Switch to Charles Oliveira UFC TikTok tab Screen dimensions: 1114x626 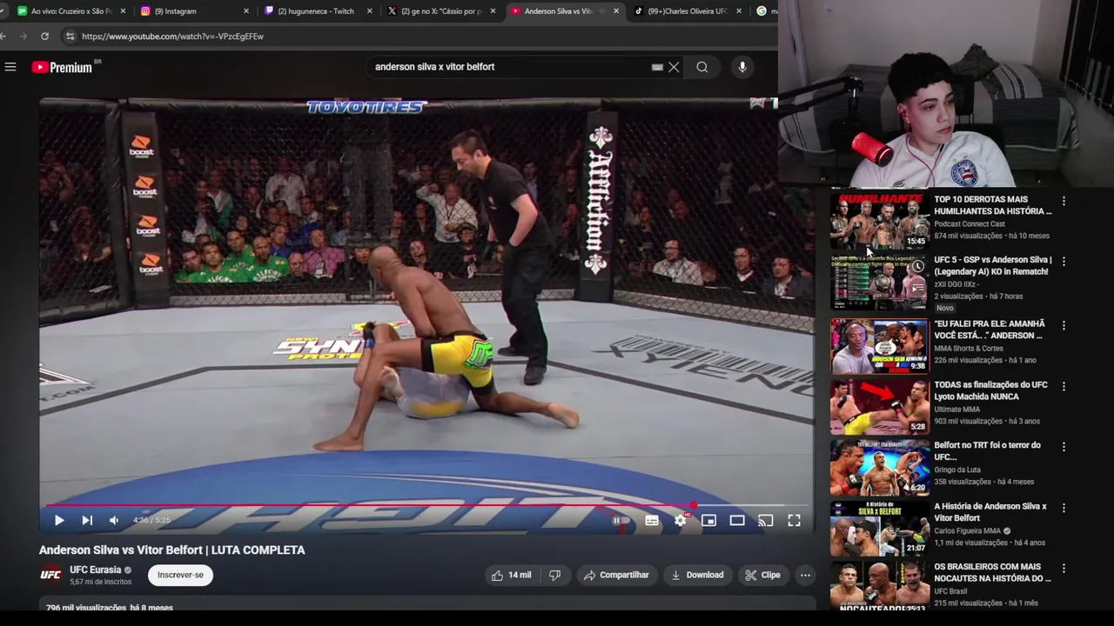(x=687, y=11)
